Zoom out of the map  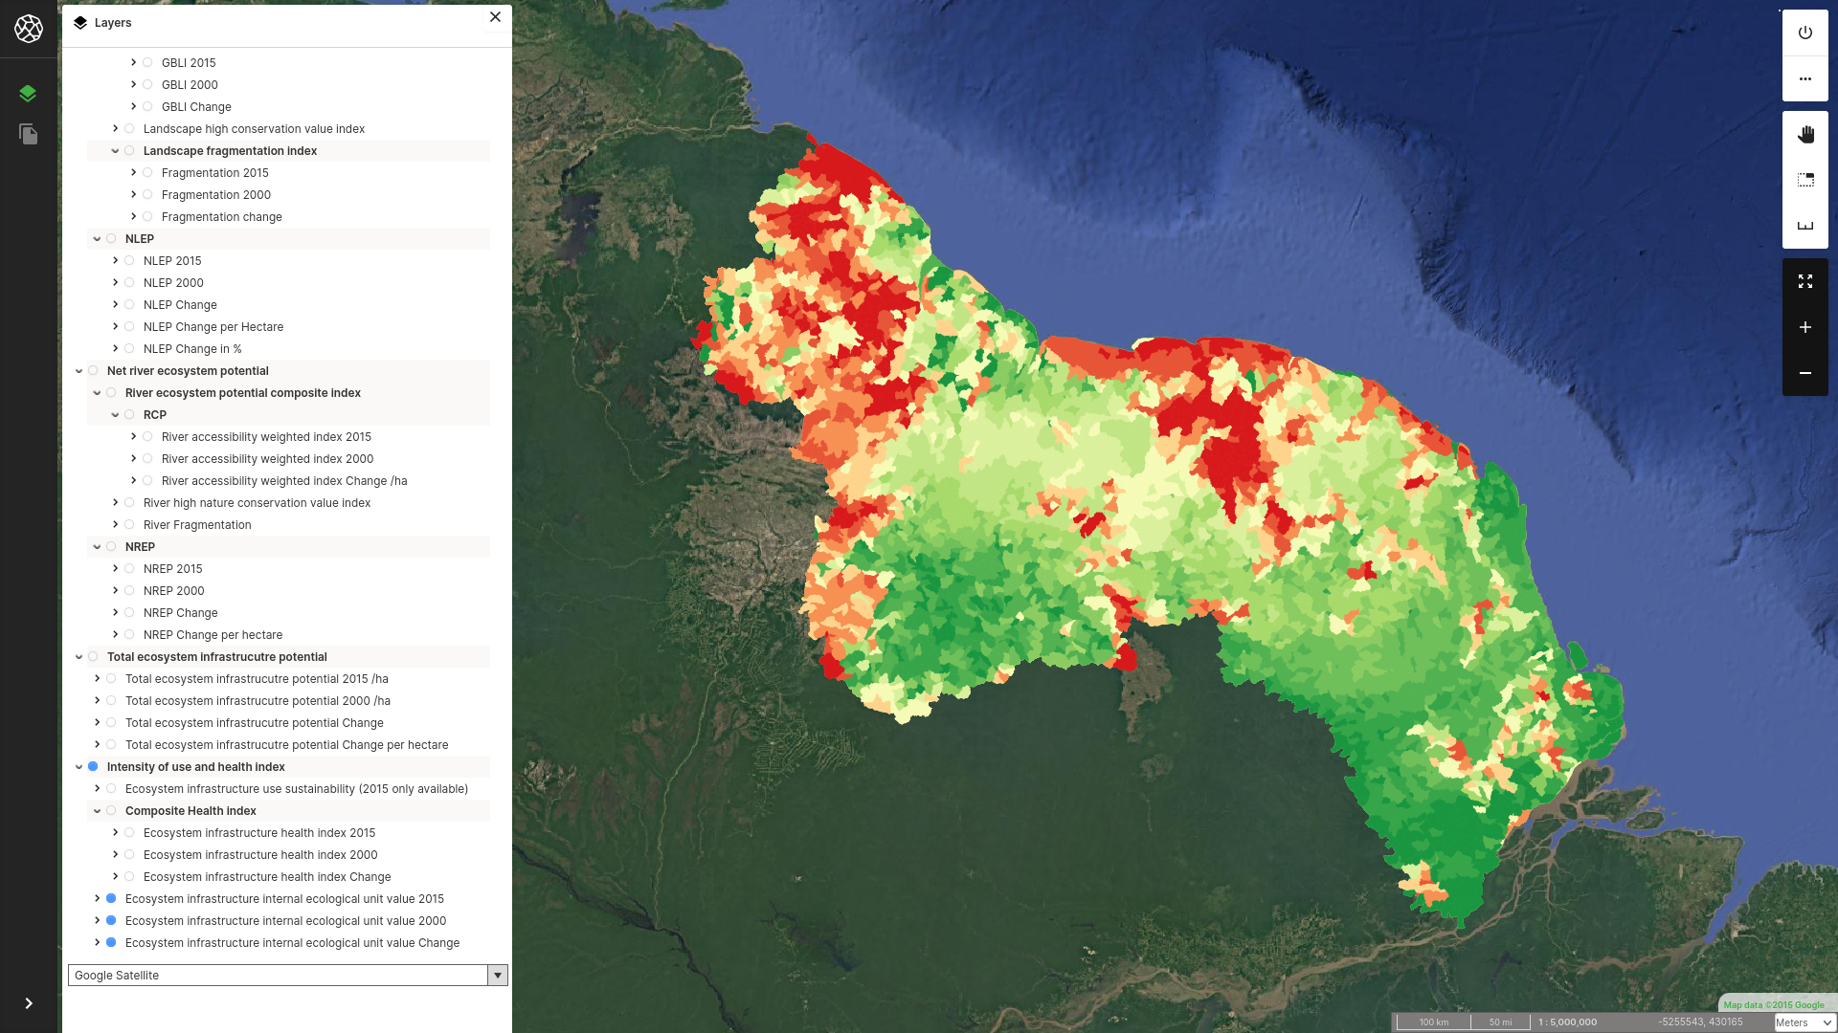[x=1804, y=373]
